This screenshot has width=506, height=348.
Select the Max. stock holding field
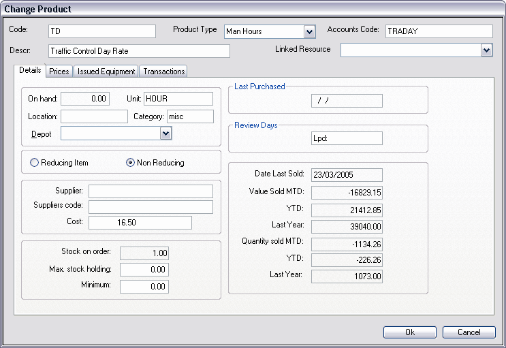(x=144, y=270)
